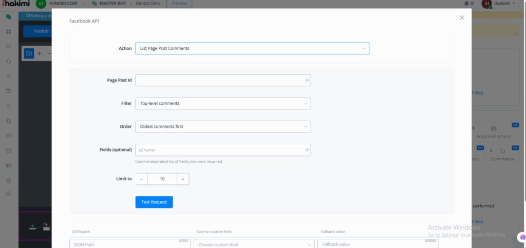Screen dimensions: 526x248
Task: Open the Order dropdown
Action: tap(223, 126)
